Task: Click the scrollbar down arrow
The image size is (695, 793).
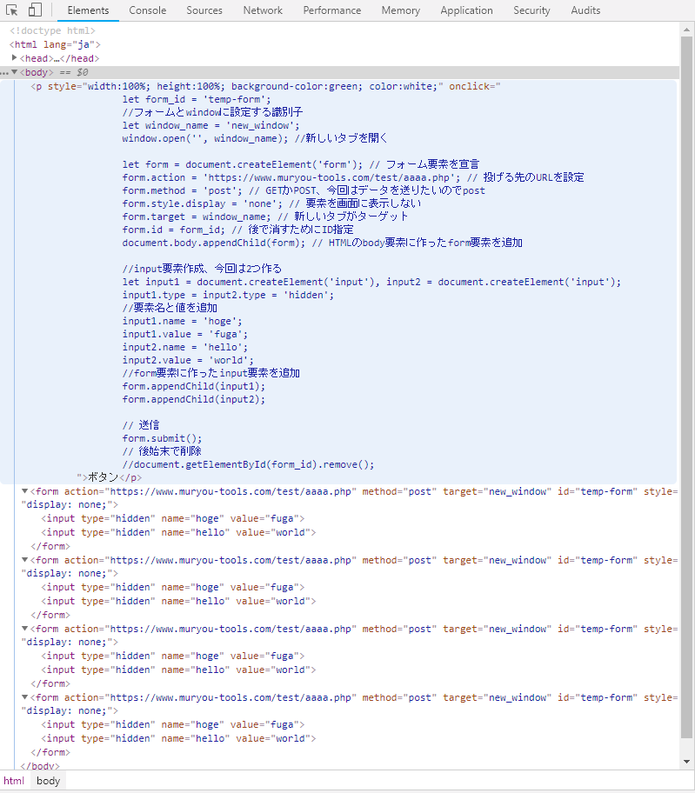Action: tap(686, 762)
